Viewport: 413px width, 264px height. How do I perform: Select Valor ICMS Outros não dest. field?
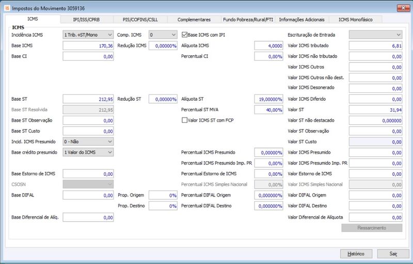click(376, 78)
